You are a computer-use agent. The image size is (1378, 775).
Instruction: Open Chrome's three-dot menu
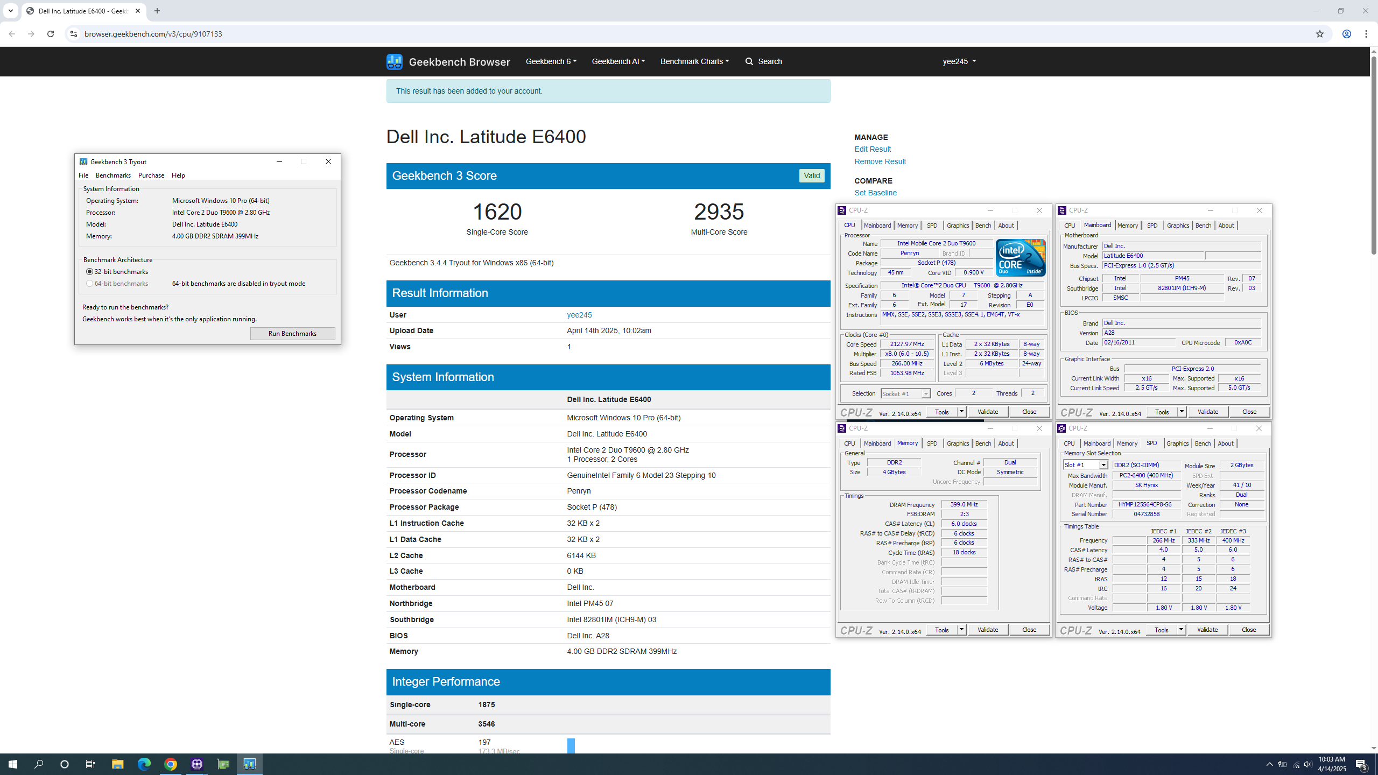click(x=1366, y=34)
